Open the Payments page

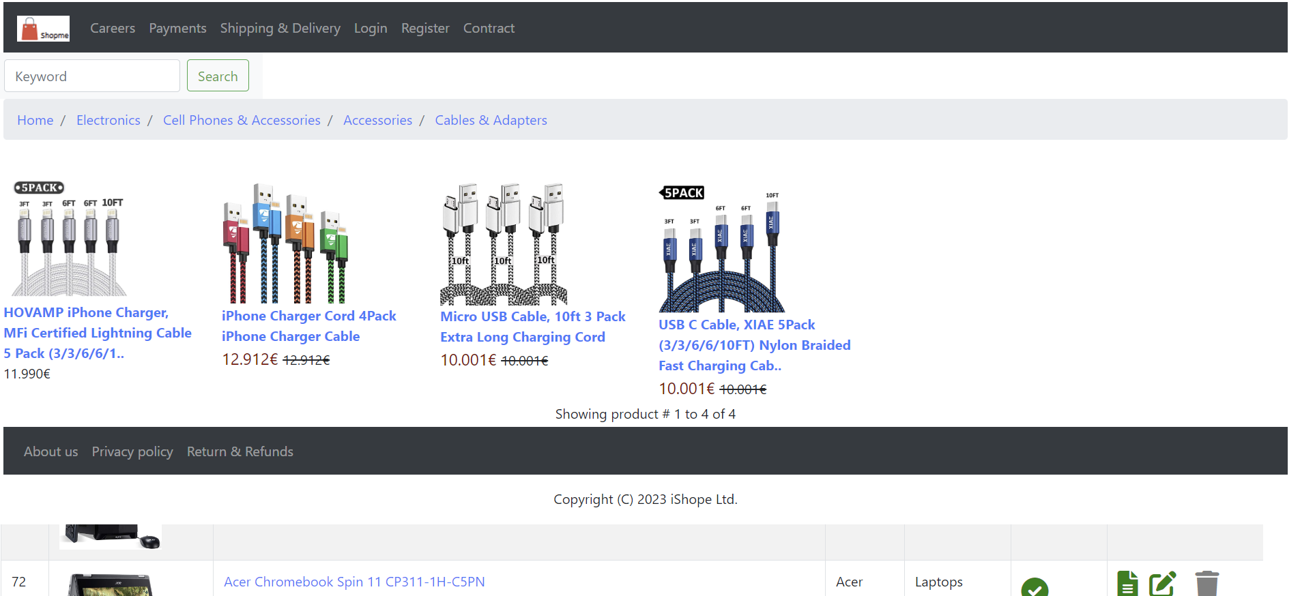point(177,28)
